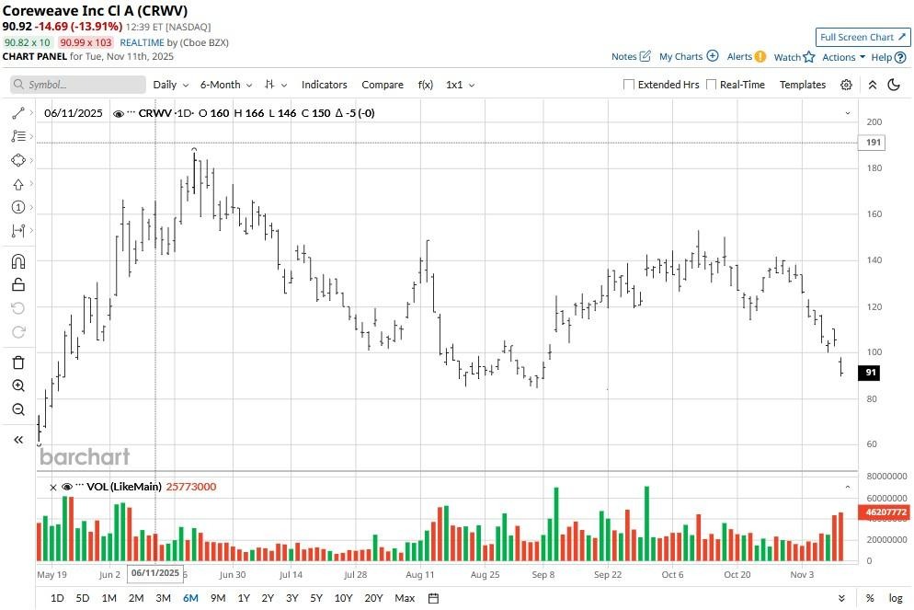Select the 20Y time range

pyautogui.click(x=373, y=598)
